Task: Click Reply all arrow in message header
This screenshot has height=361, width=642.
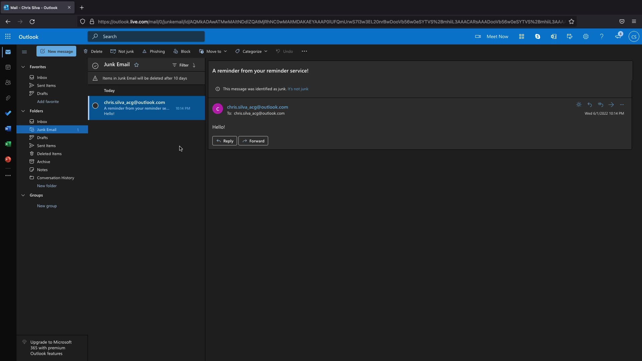Action: 601,105
